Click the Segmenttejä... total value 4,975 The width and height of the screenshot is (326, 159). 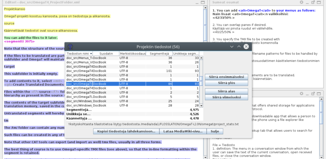click(194, 110)
